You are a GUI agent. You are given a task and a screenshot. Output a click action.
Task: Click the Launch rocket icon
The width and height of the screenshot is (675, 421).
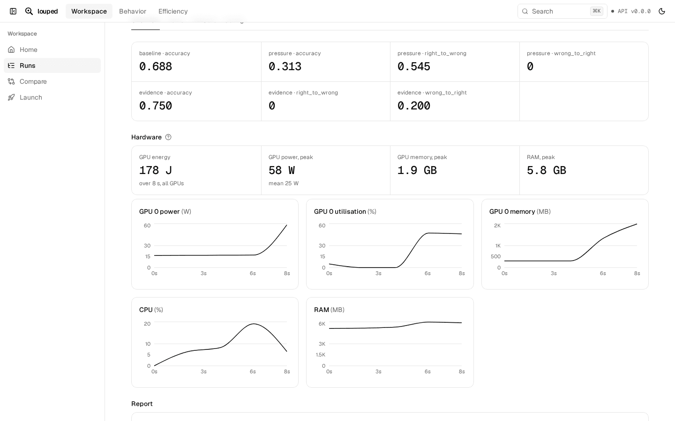11,97
